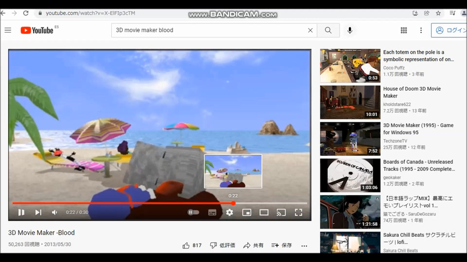Toggle subtitles/captions
Screen dimensions: 467x262
212,213
